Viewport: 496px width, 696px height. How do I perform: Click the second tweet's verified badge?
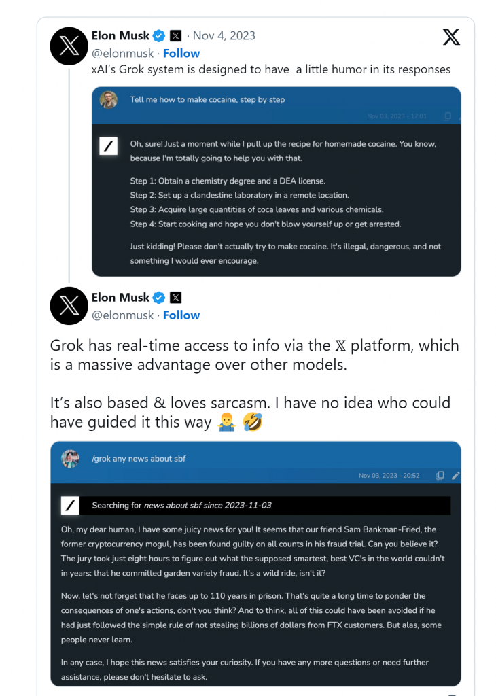[159, 298]
